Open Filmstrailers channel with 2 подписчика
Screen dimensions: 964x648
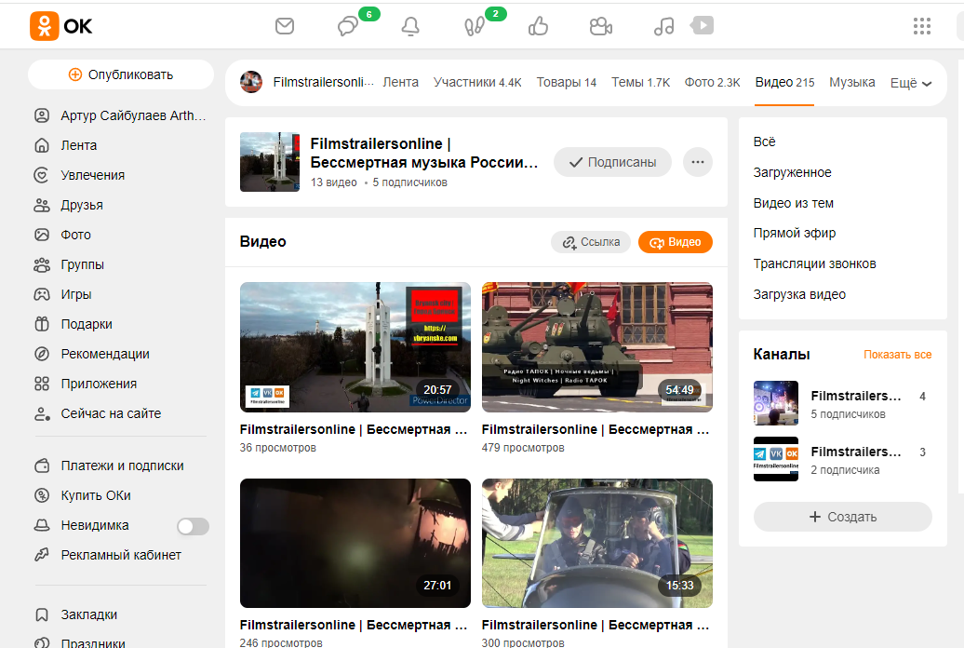tap(842, 459)
